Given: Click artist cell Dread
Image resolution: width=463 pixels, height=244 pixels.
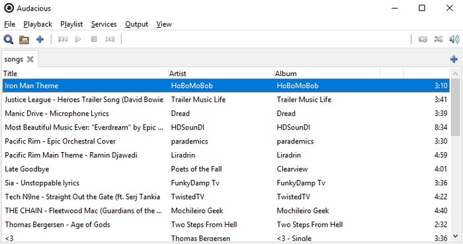Looking at the screenshot, I should (180, 113).
